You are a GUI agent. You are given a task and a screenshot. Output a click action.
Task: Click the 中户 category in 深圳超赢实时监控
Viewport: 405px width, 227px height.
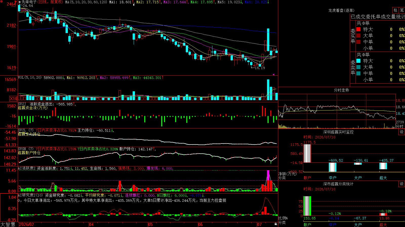333,178
